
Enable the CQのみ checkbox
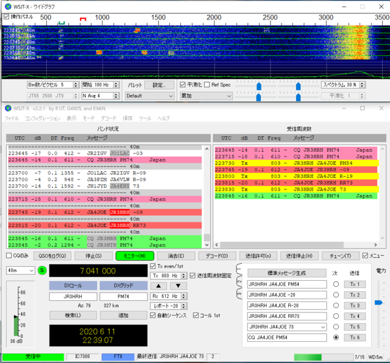9,256
